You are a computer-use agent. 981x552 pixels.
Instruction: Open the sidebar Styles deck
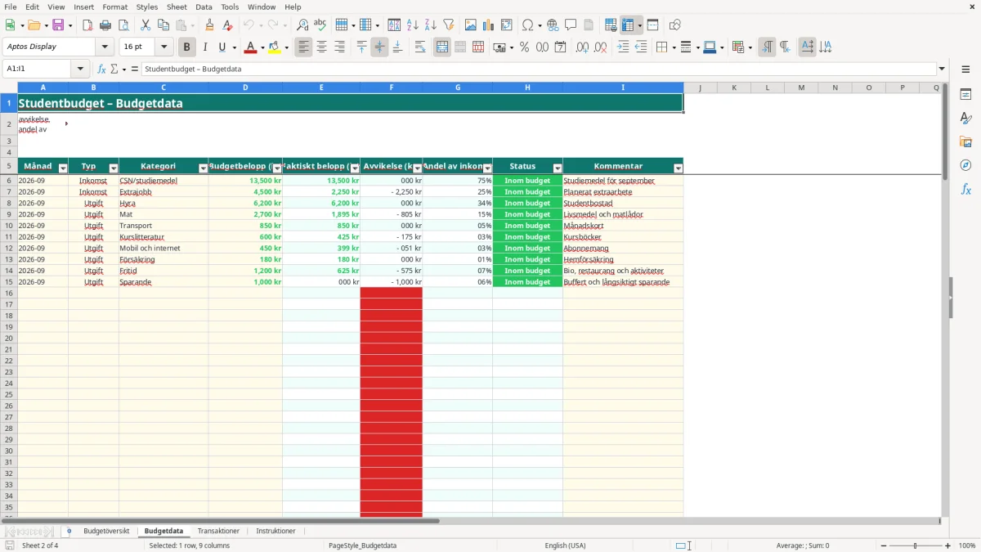point(965,119)
